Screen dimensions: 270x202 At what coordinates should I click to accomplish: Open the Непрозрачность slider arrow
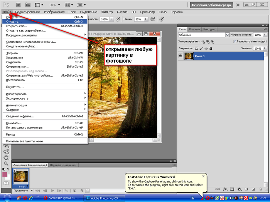pyautogui.click(x=265, y=35)
